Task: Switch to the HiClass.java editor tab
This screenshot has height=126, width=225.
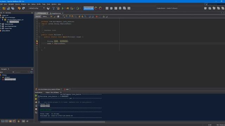Action: tap(41, 13)
